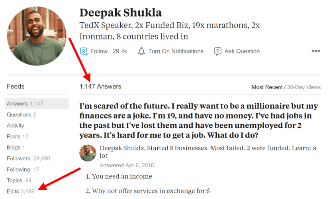The height and width of the screenshot is (199, 331).
Task: Click the Follow person icon
Action: [84, 51]
